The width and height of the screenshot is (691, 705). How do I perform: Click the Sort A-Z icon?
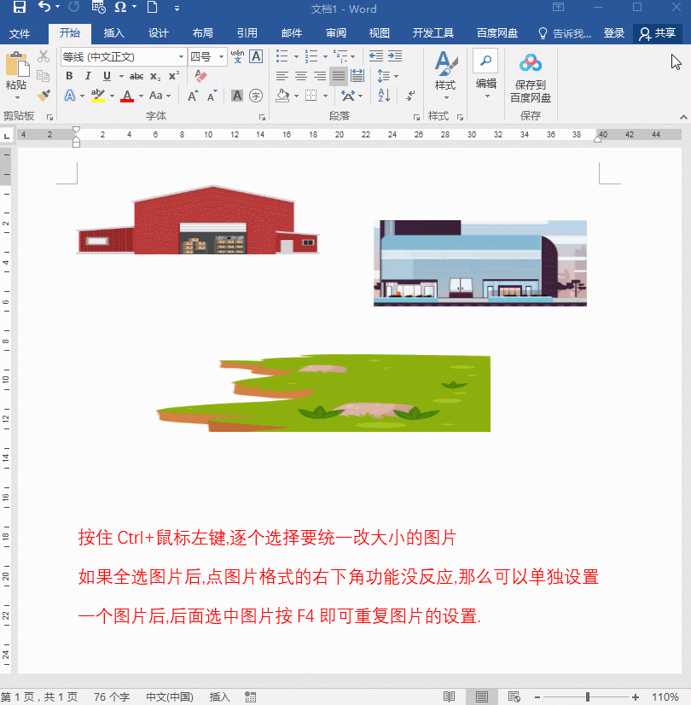click(x=384, y=96)
